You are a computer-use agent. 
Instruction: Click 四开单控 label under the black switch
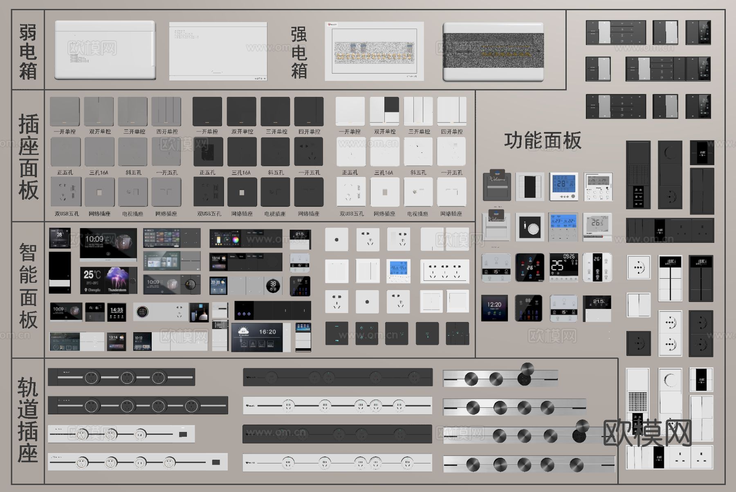[x=309, y=132]
